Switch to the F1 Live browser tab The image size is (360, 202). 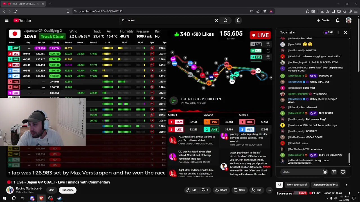(x=23, y=4)
